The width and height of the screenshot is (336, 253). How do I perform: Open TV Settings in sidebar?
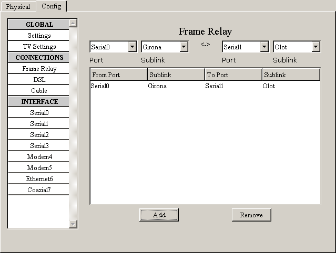point(39,47)
